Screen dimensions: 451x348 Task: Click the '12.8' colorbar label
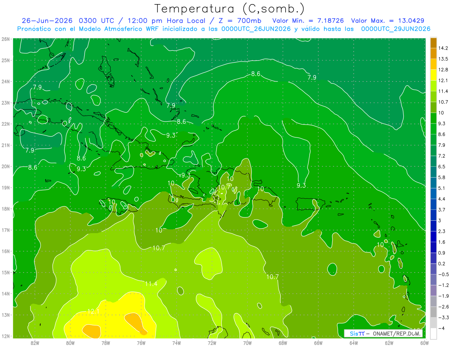pyautogui.click(x=443, y=69)
